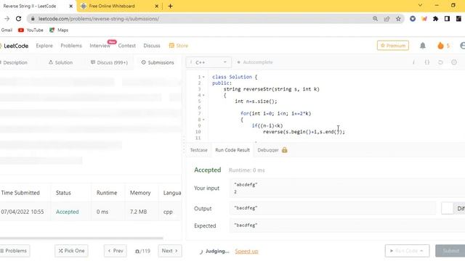Click the 07/04/2022 10:55 cell
465x261 pixels.
tap(23, 212)
